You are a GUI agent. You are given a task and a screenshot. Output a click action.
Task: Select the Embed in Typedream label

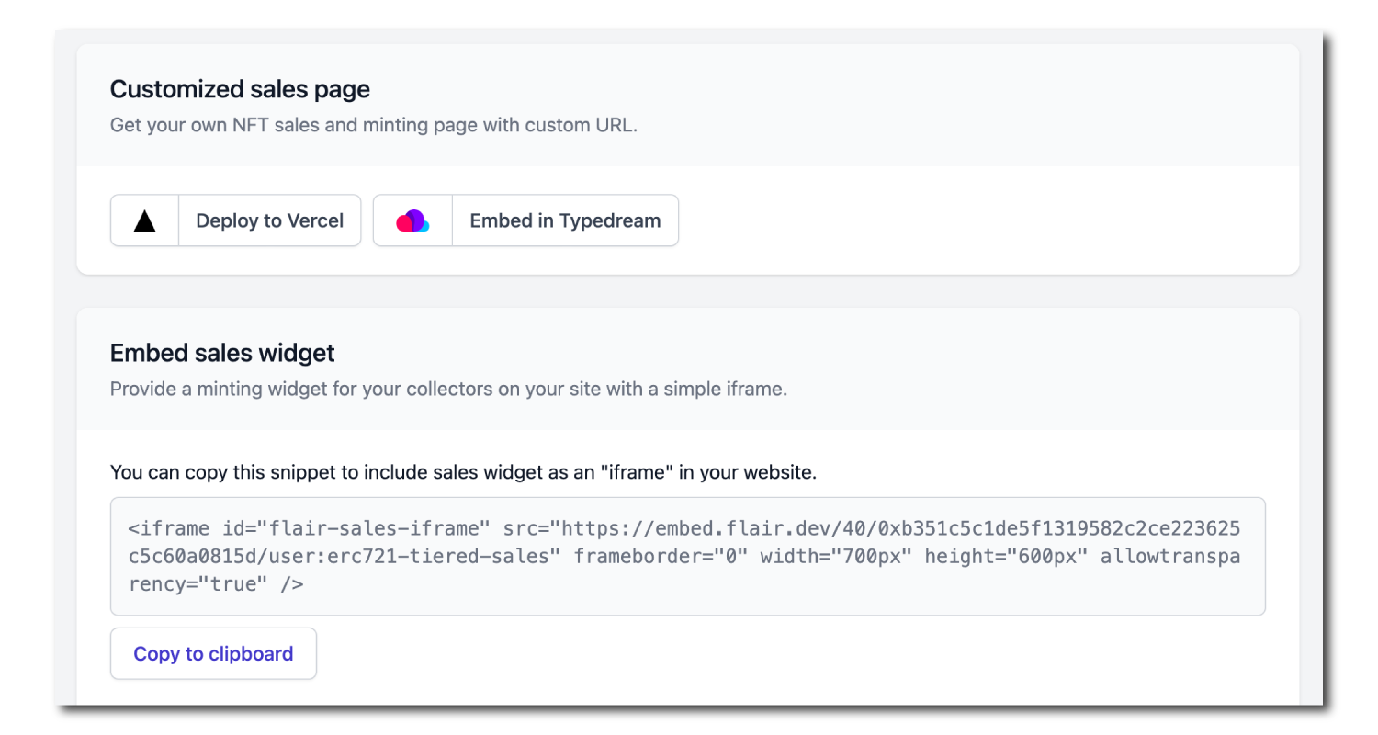(x=565, y=220)
